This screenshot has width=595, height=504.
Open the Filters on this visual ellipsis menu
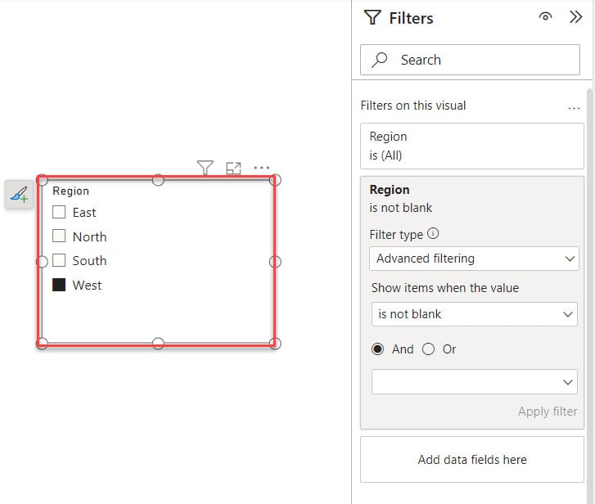574,108
